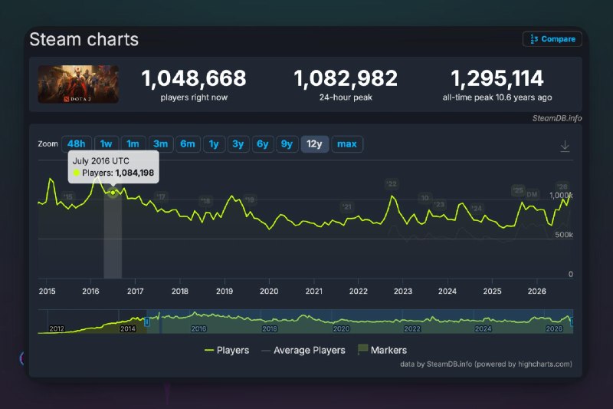The image size is (613, 409).
Task: Click the '15 chart marker flag
Action: (x=67, y=196)
